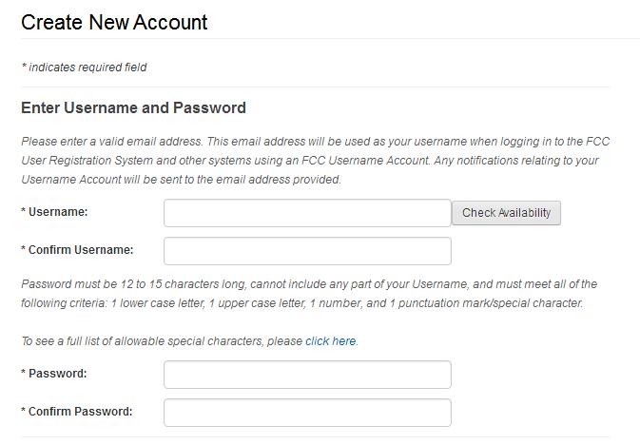Click the "Password:" field label
Image resolution: width=640 pixels, height=445 pixels.
click(x=58, y=375)
